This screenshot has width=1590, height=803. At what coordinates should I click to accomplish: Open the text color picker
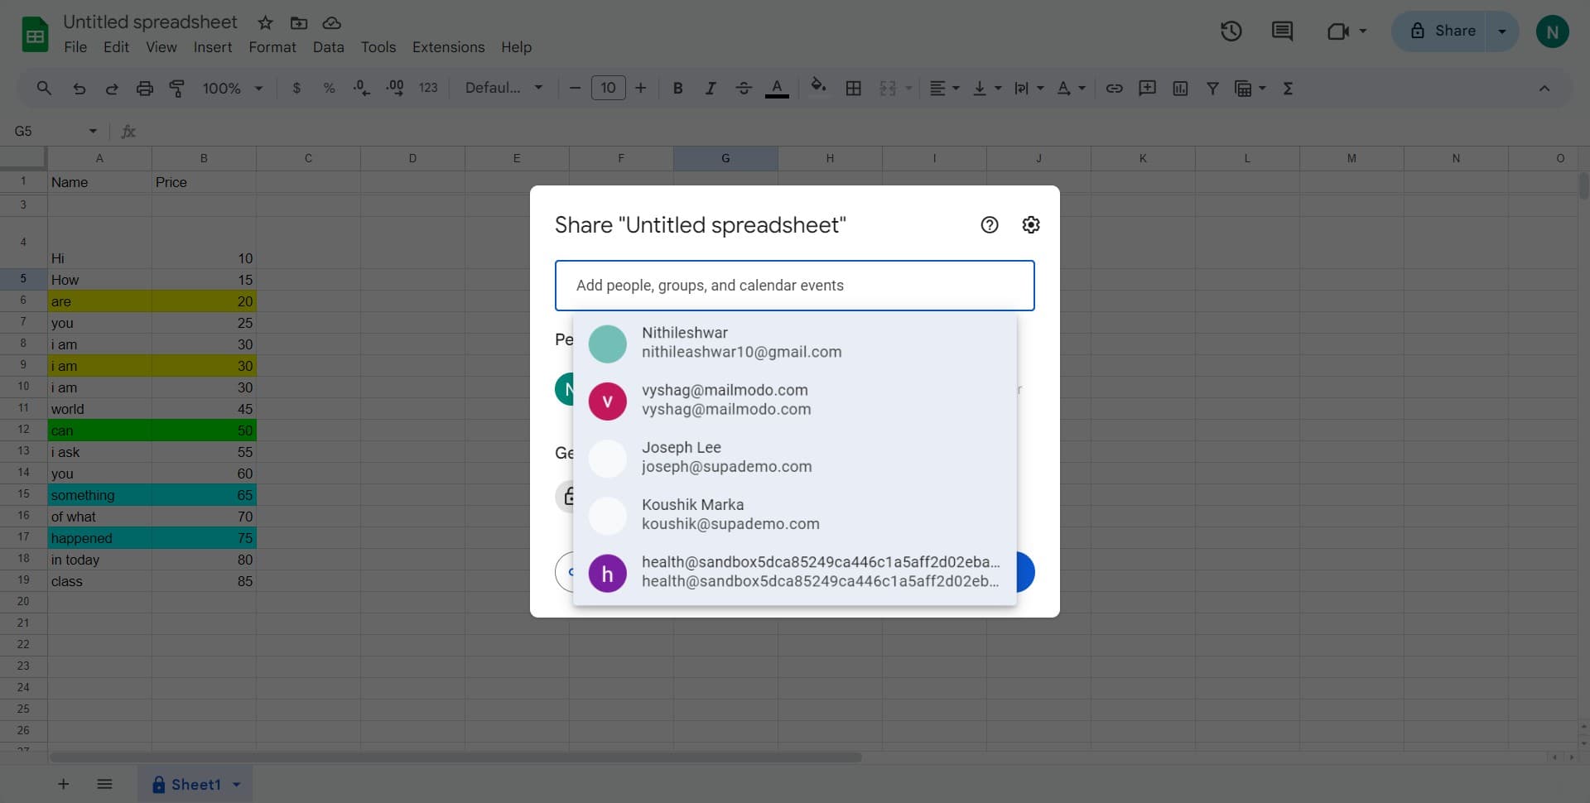pyautogui.click(x=777, y=88)
